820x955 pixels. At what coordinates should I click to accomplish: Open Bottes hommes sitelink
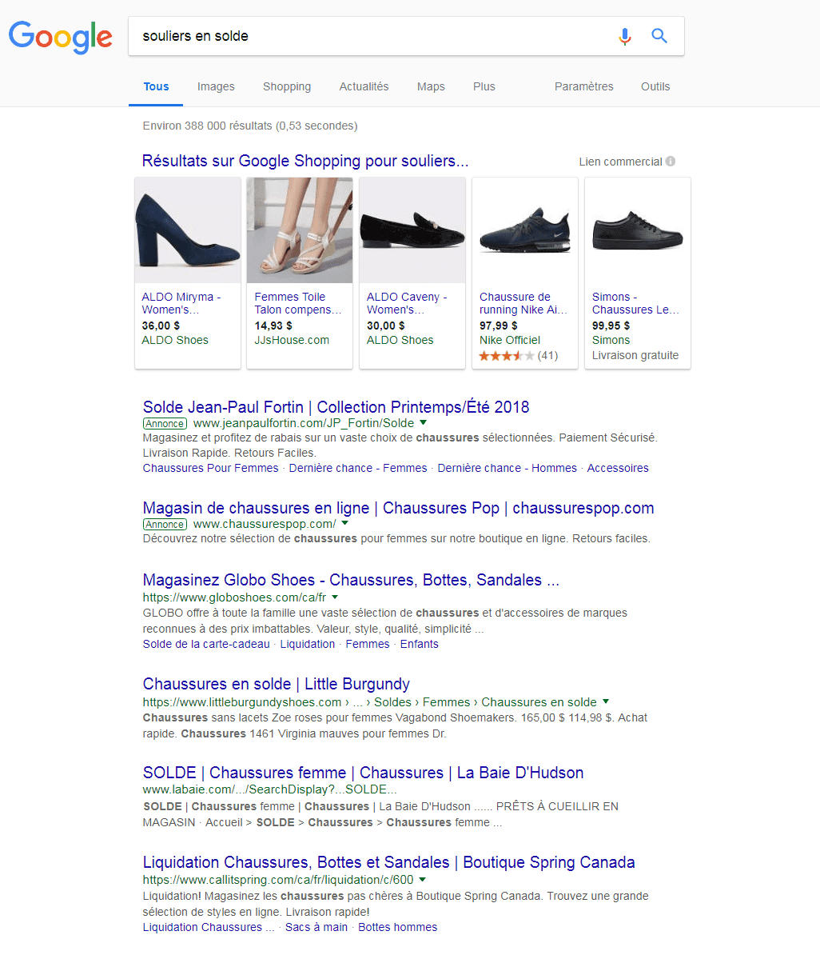point(397,927)
